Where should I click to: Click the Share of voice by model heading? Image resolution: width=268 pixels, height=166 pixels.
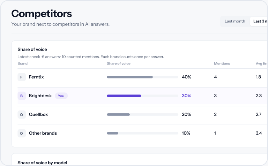[x=42, y=163]
